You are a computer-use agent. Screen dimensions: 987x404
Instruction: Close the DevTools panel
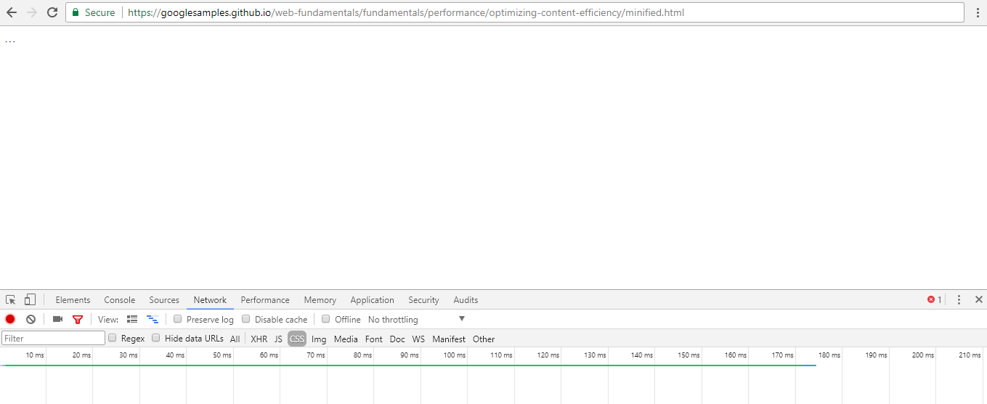pyautogui.click(x=978, y=299)
